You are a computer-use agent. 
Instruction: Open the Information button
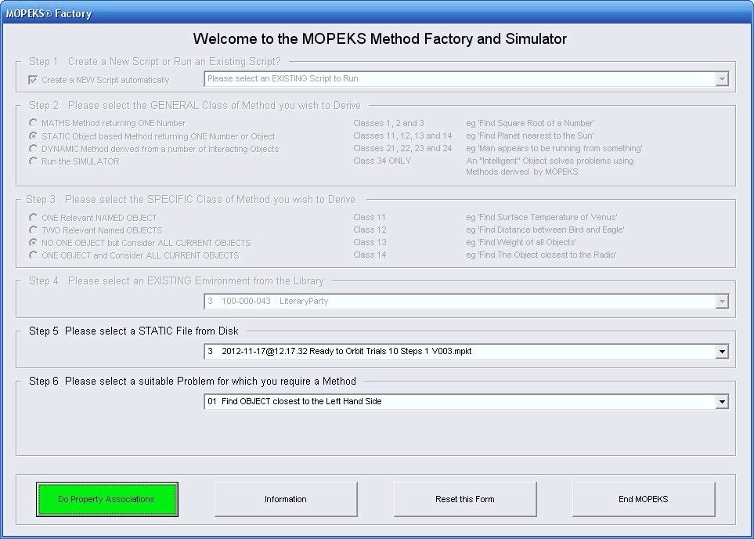(286, 499)
